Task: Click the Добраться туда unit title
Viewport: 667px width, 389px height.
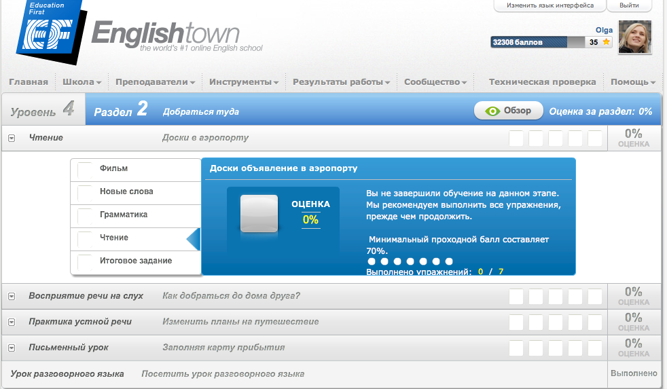Action: [201, 112]
